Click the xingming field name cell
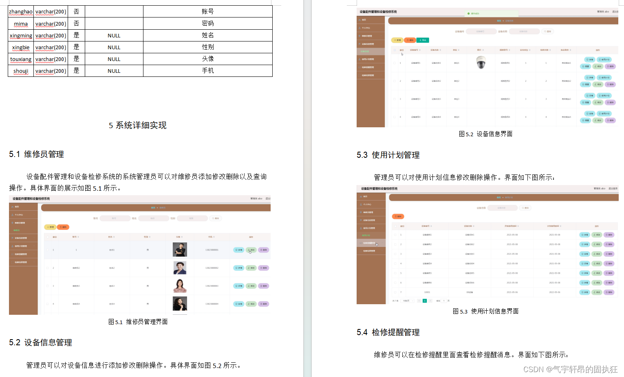 (21, 35)
